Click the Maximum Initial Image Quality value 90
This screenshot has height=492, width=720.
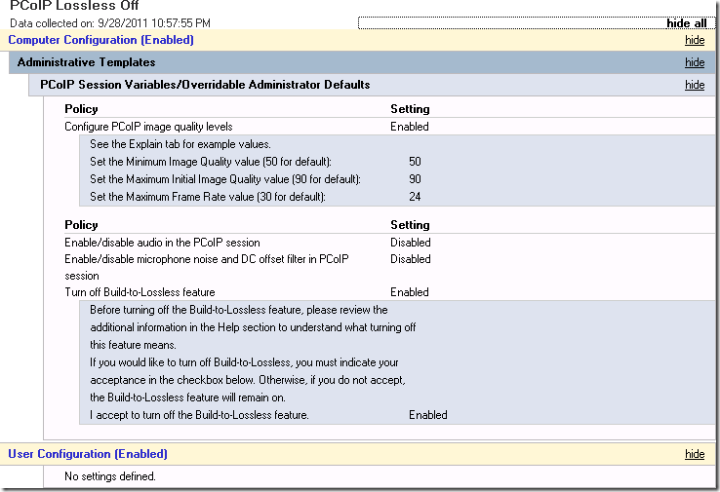pos(415,179)
